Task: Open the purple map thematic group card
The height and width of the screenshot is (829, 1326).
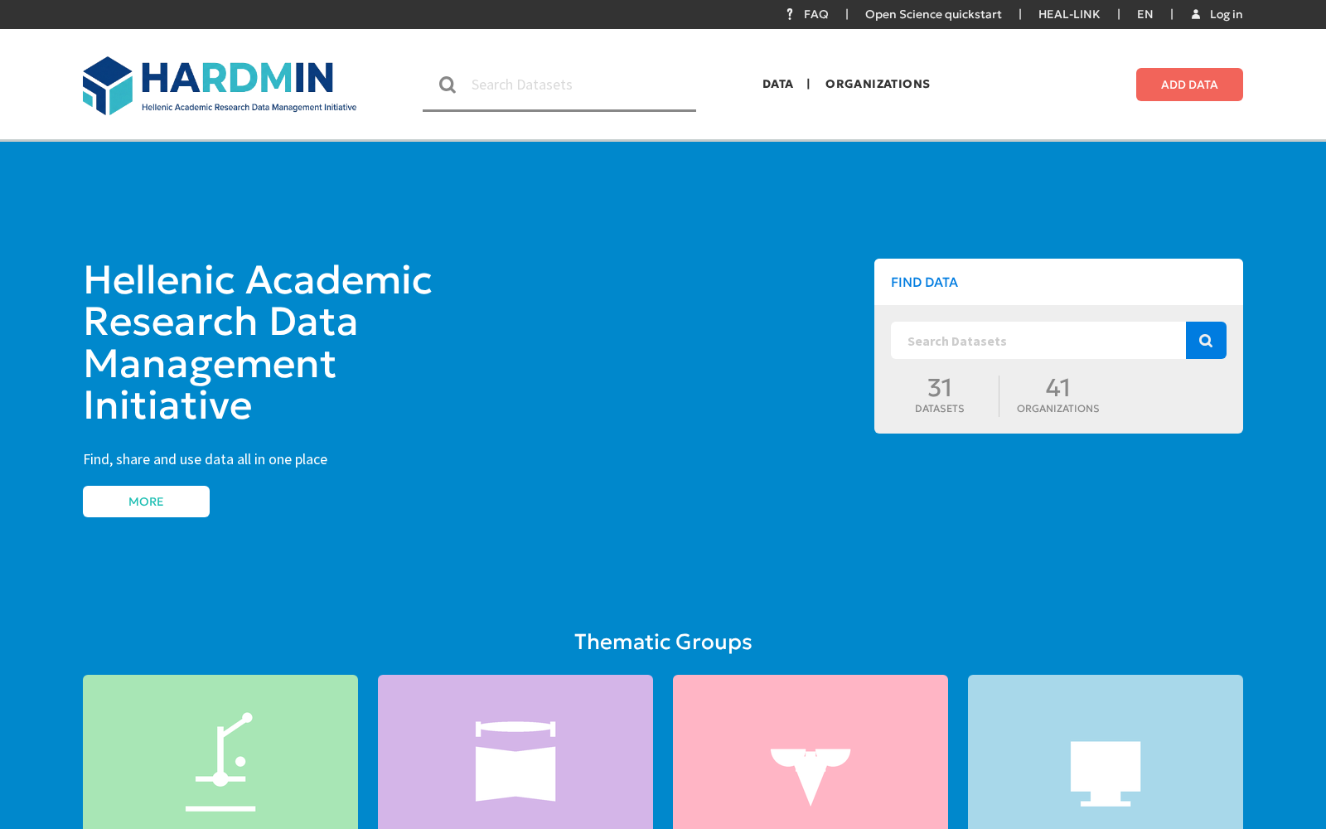Action: [515, 752]
